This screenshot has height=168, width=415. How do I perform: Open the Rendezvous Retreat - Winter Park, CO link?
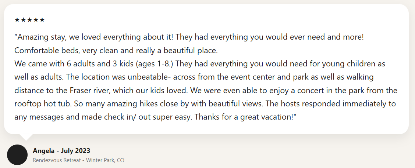(78, 160)
